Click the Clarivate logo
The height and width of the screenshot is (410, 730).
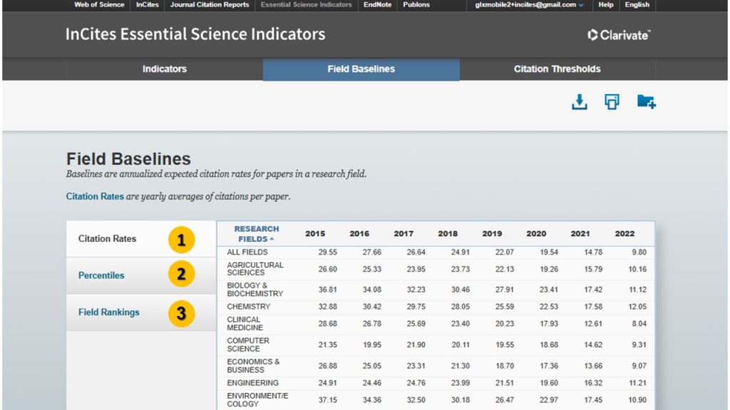pos(619,35)
